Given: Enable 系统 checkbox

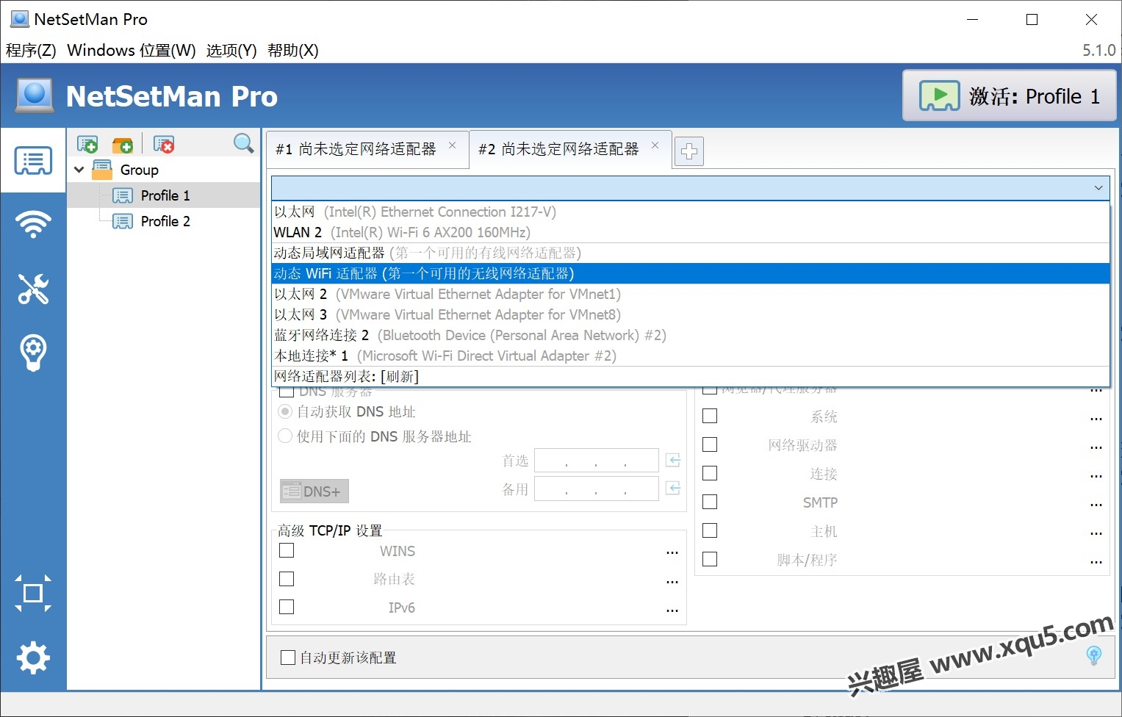Looking at the screenshot, I should click(x=710, y=416).
